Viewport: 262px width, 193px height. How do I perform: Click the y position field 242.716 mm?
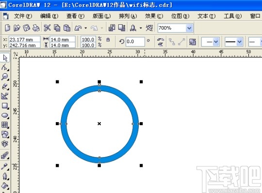pos(24,45)
